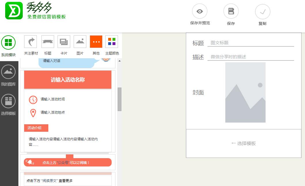Click the ← 选择模板 button
305x186 pixels.
(244, 144)
